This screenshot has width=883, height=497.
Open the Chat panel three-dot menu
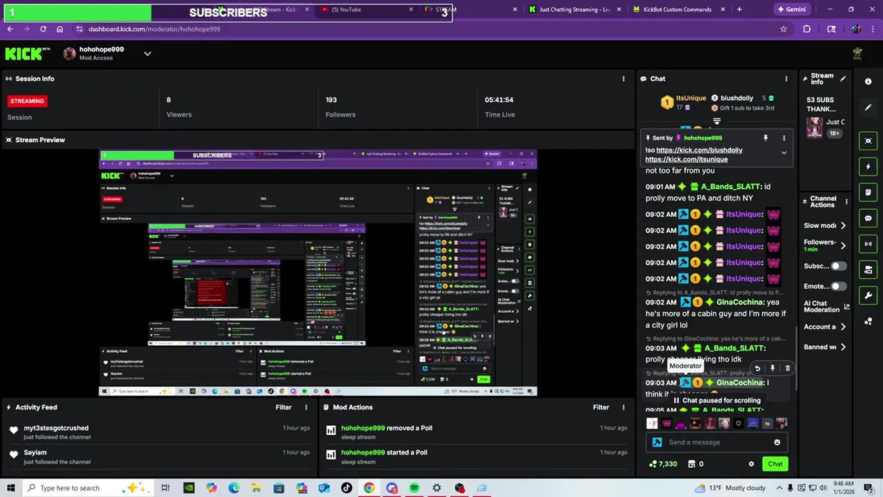click(786, 79)
